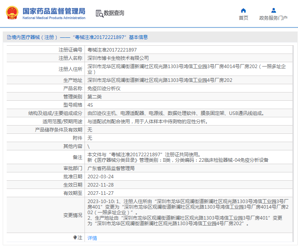Open the 政务服务门户 person icon
This screenshot has width=298, height=246.
274,10
